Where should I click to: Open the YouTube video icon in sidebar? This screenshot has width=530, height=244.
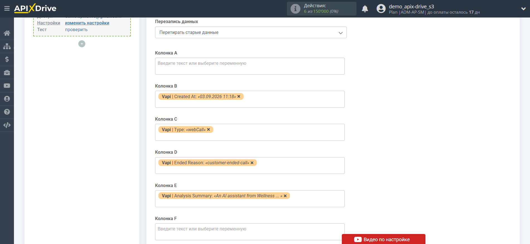coord(7,86)
